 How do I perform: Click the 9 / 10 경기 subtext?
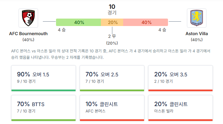26,81
